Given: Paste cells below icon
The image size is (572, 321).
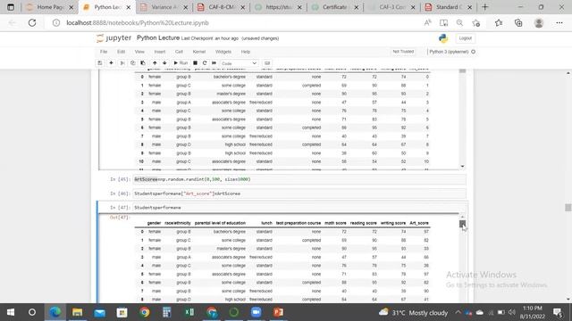Looking at the screenshot, I should pos(143,63).
